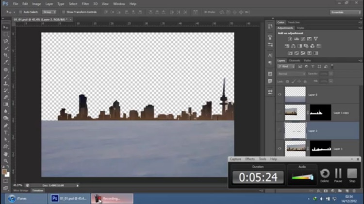Hide Layer 1 using its eye icon

(x=280, y=148)
